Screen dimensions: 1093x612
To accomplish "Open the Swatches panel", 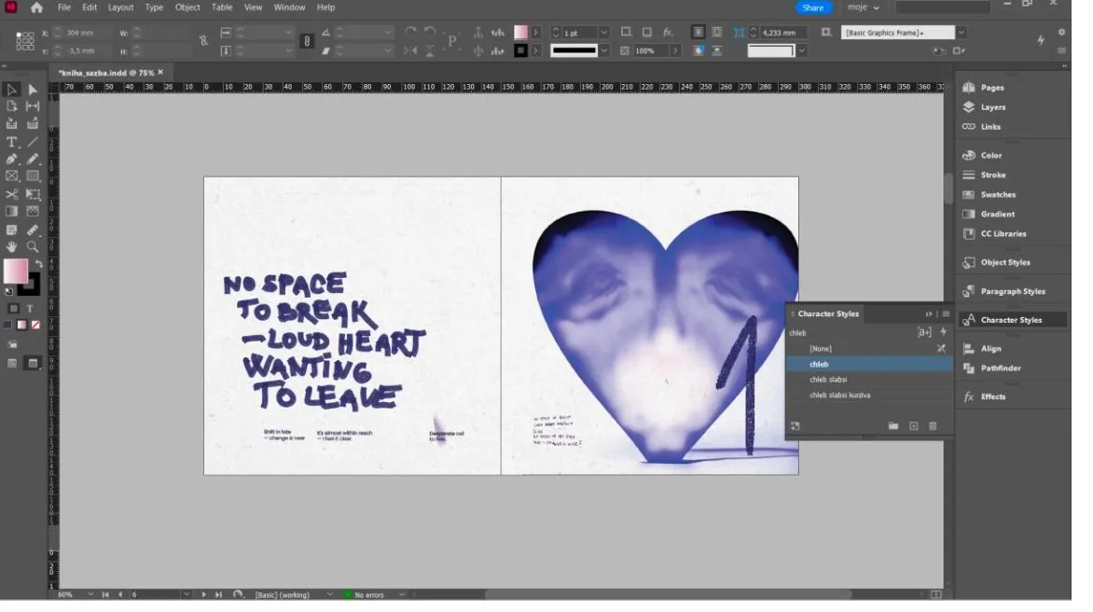I will (x=998, y=195).
